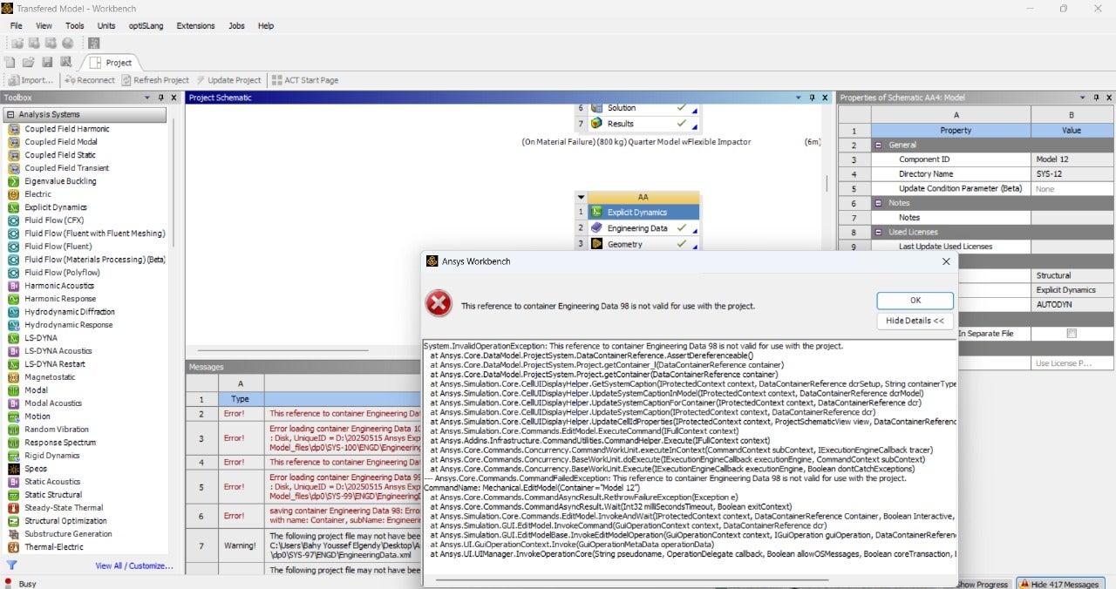
Task: Select the Speos icon in Toolbox
Action: pyautogui.click(x=14, y=469)
